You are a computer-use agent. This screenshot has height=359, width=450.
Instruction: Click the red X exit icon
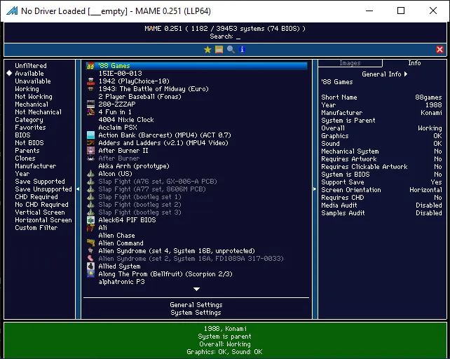[439, 49]
